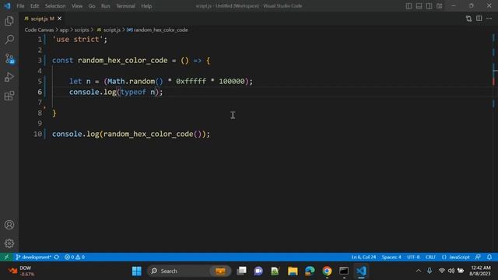Click line number 10 in the gutter
This screenshot has height=280, width=498.
click(x=37, y=134)
